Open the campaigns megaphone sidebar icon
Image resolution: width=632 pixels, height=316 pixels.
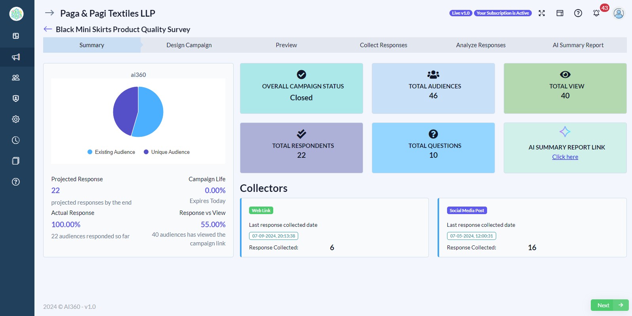[16, 57]
